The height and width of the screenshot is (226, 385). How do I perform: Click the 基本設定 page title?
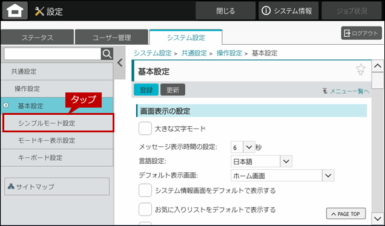coord(154,71)
